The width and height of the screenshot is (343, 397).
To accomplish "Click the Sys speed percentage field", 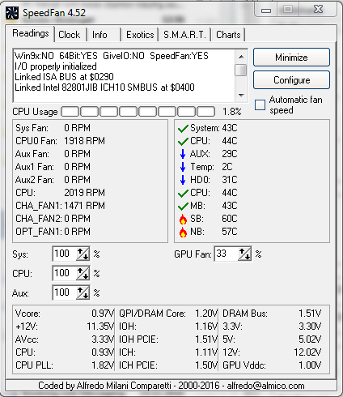I will coord(65,254).
